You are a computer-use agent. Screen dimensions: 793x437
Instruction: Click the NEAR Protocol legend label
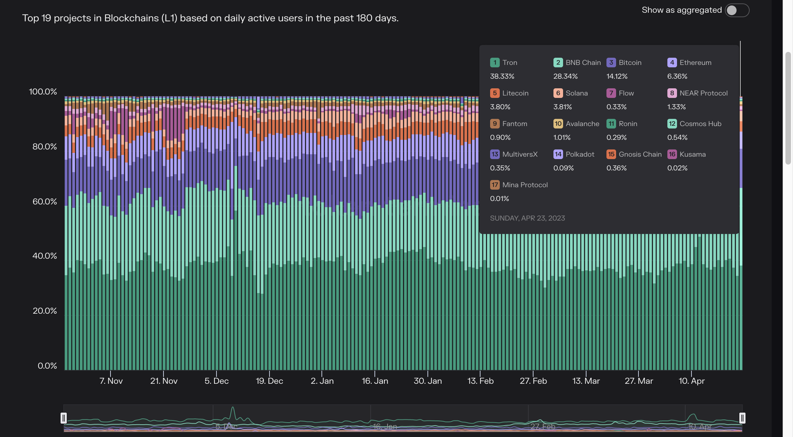tap(704, 93)
